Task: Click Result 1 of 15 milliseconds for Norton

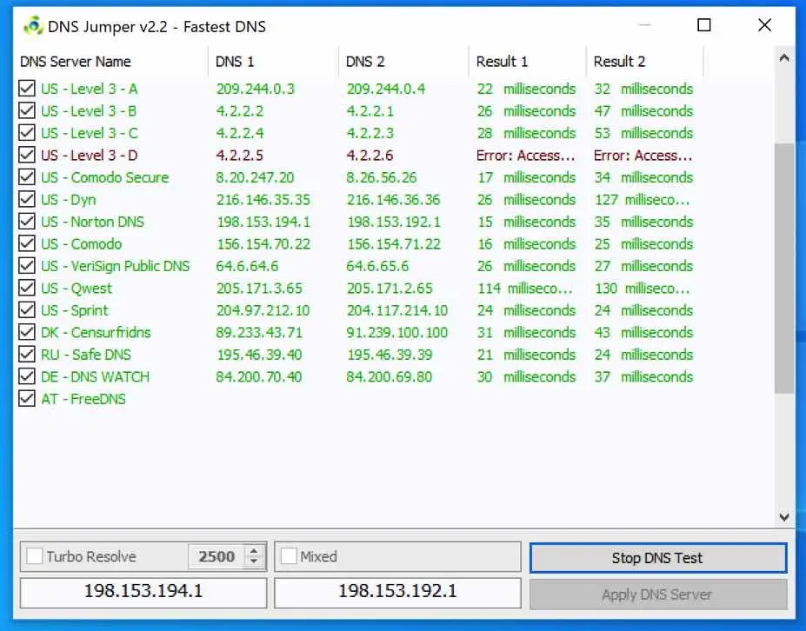Action: coord(526,222)
